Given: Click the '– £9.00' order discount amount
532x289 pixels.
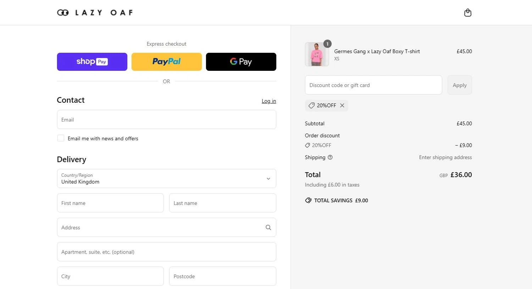Looking at the screenshot, I should (464, 145).
